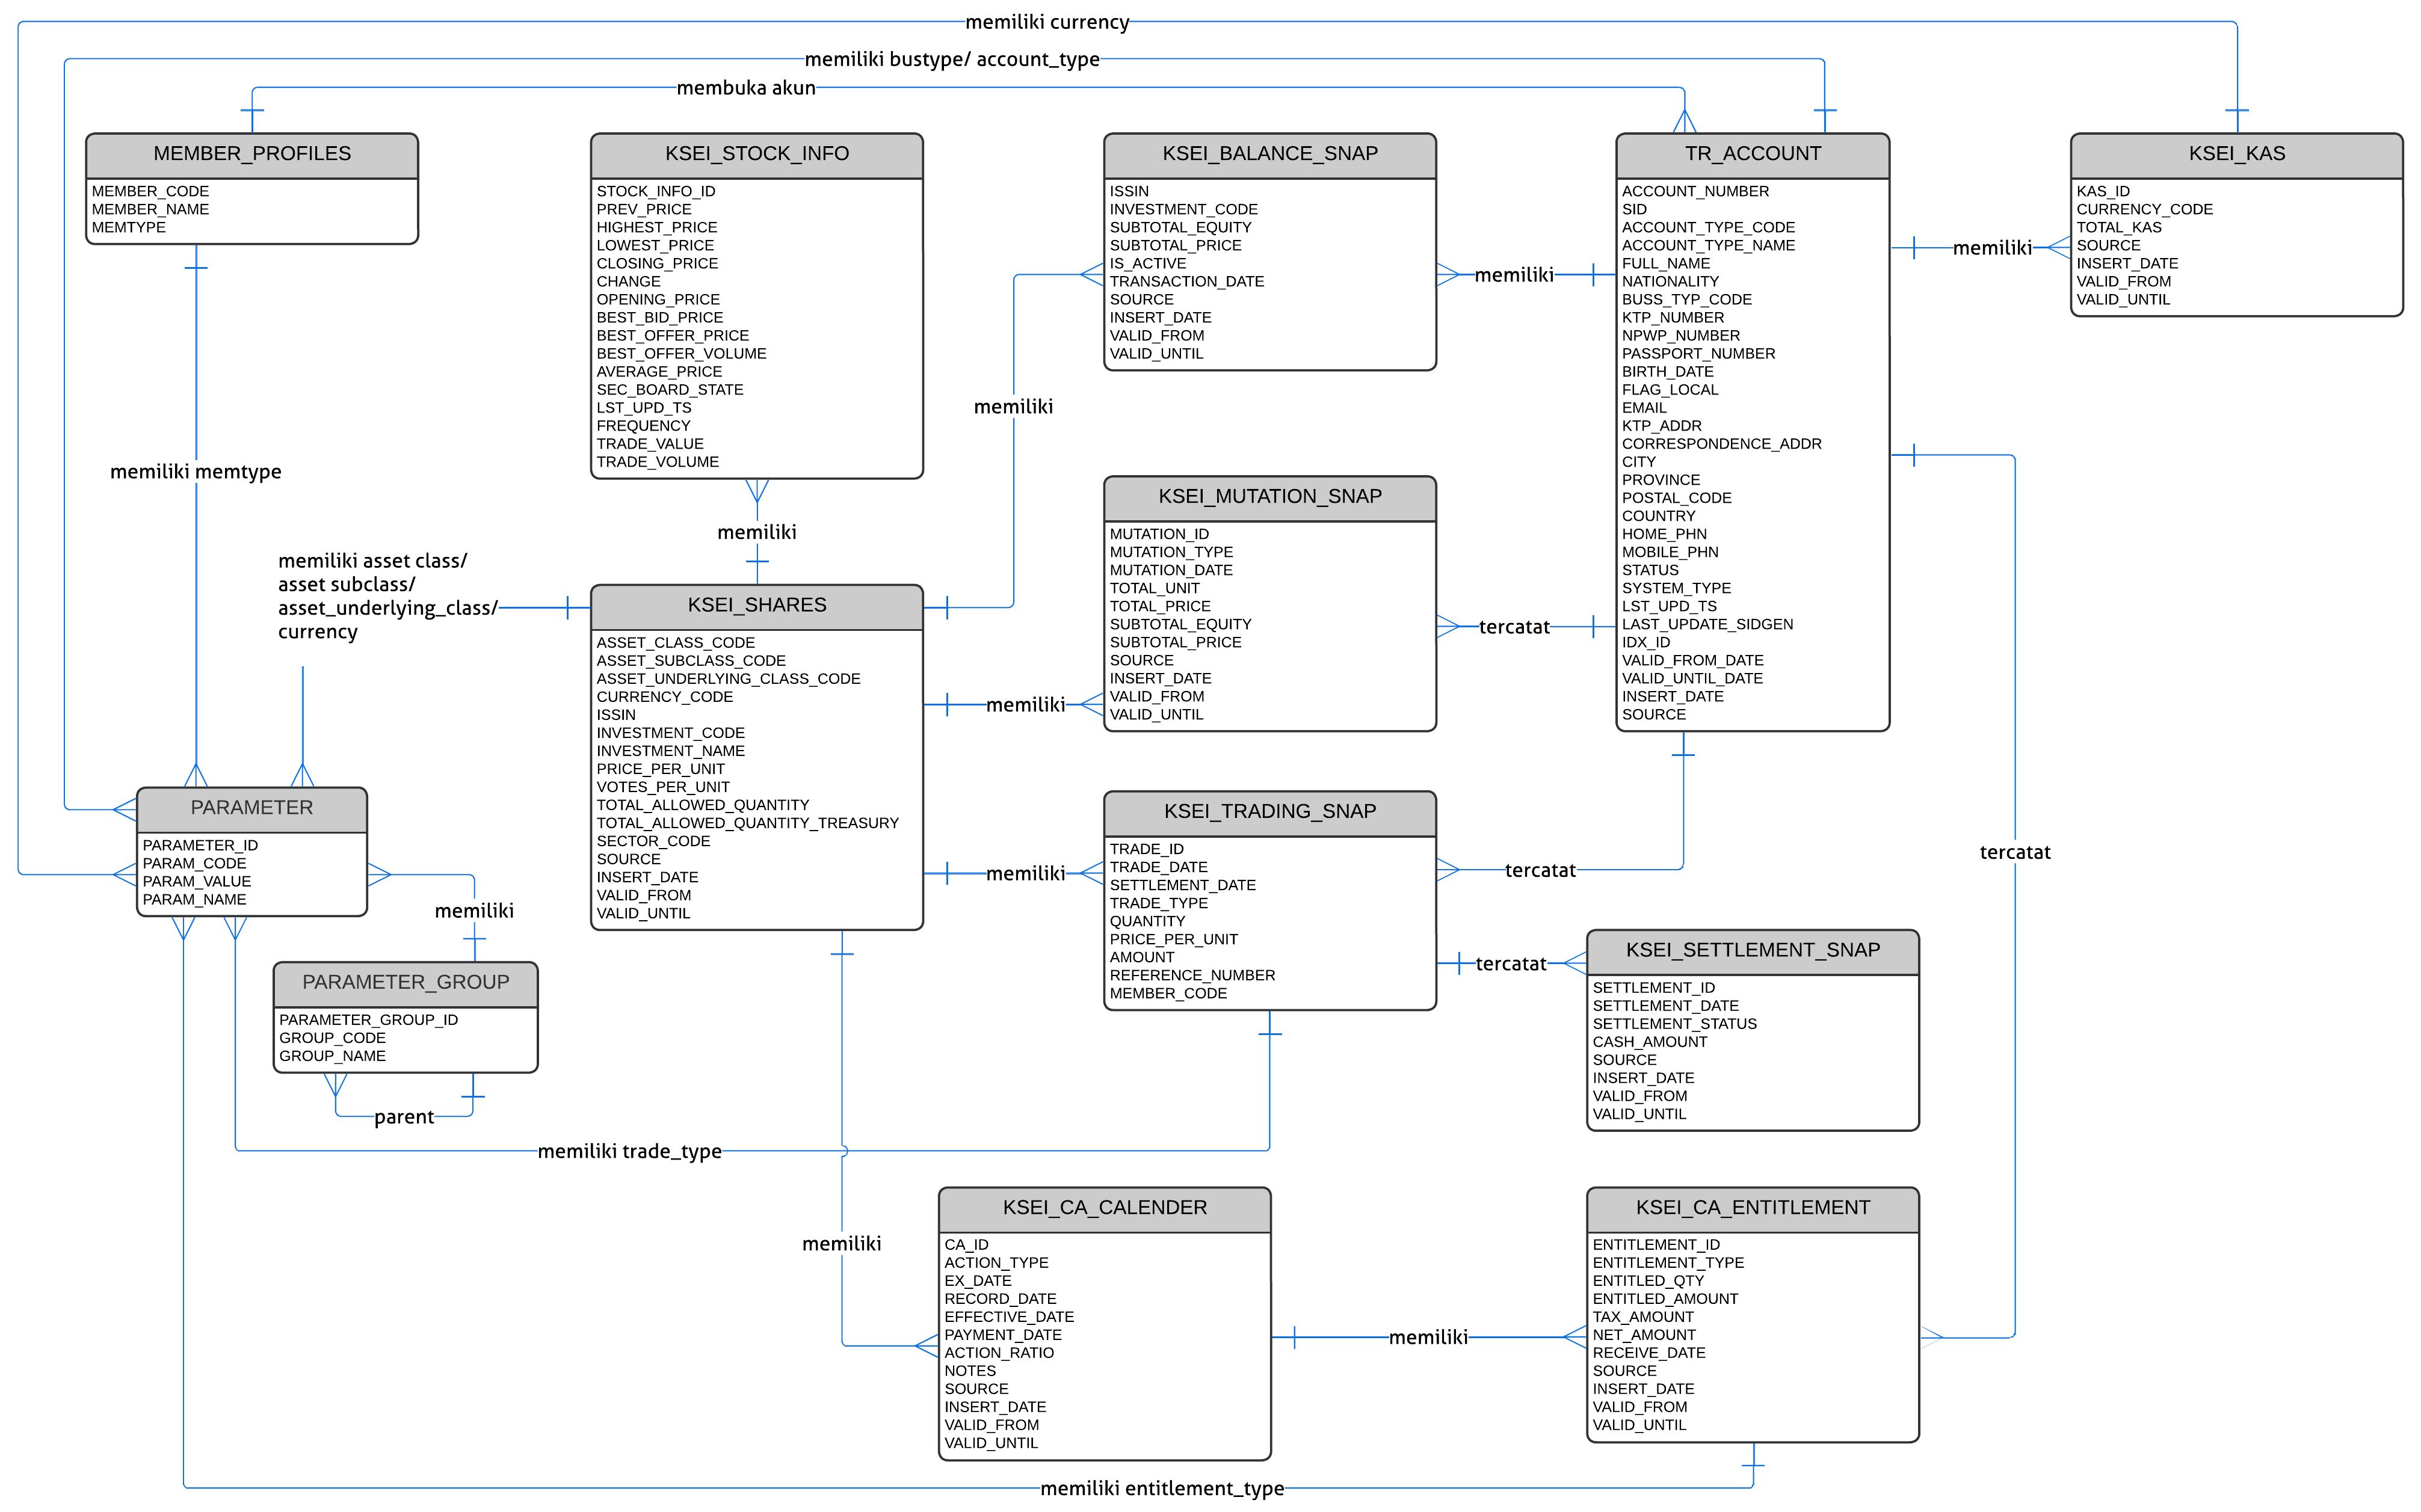Select the 'parent' self-relation label
This screenshot has height=1512, width=2421.
pyautogui.click(x=403, y=1117)
